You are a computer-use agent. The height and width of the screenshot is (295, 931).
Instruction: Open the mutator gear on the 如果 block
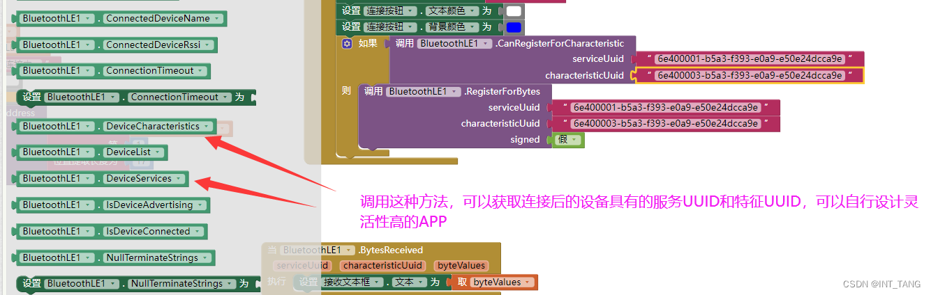coord(347,43)
